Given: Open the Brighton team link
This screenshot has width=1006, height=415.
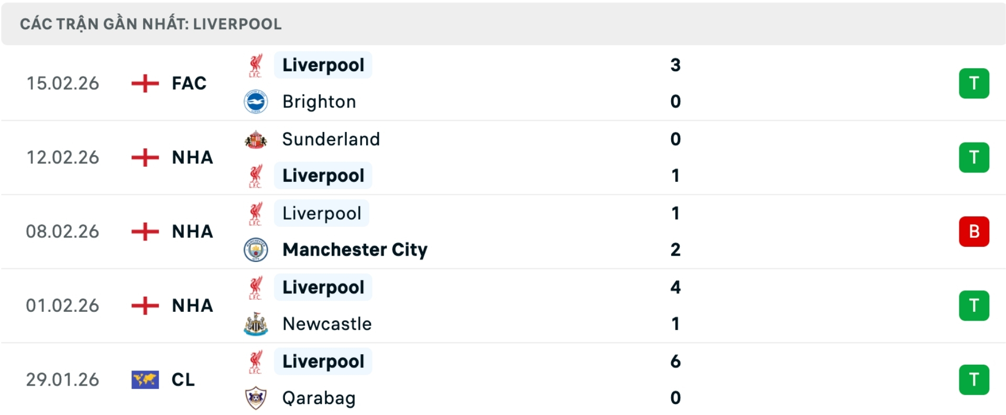Looking at the screenshot, I should [319, 102].
